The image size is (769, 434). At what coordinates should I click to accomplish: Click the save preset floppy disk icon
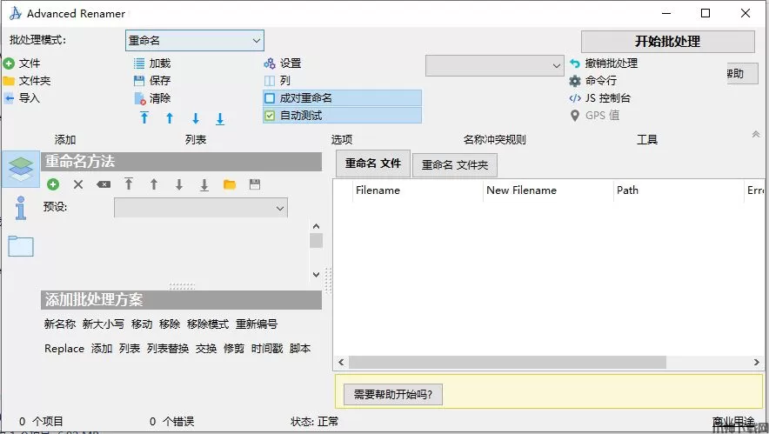click(x=255, y=184)
